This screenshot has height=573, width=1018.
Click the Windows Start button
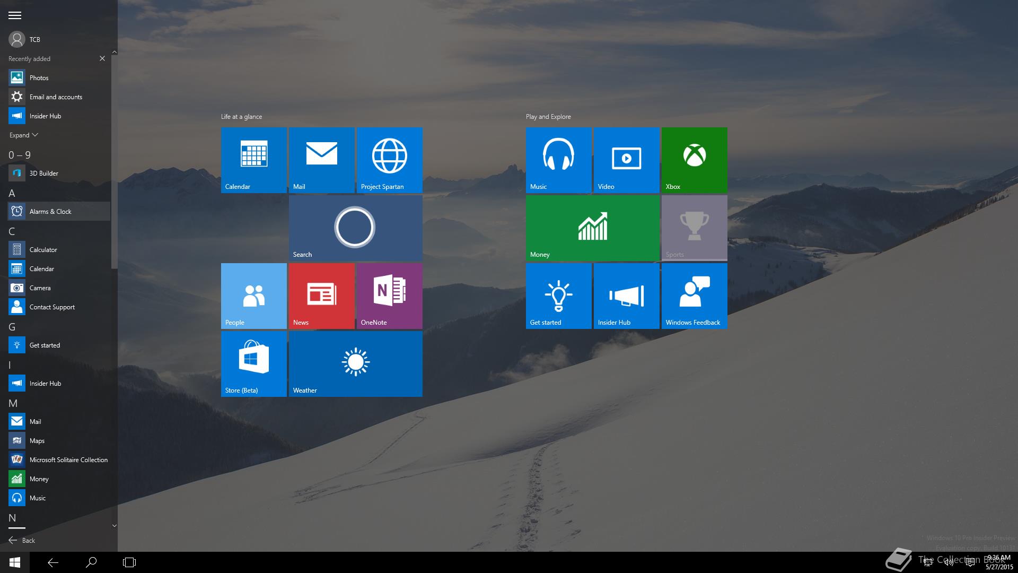(x=15, y=562)
